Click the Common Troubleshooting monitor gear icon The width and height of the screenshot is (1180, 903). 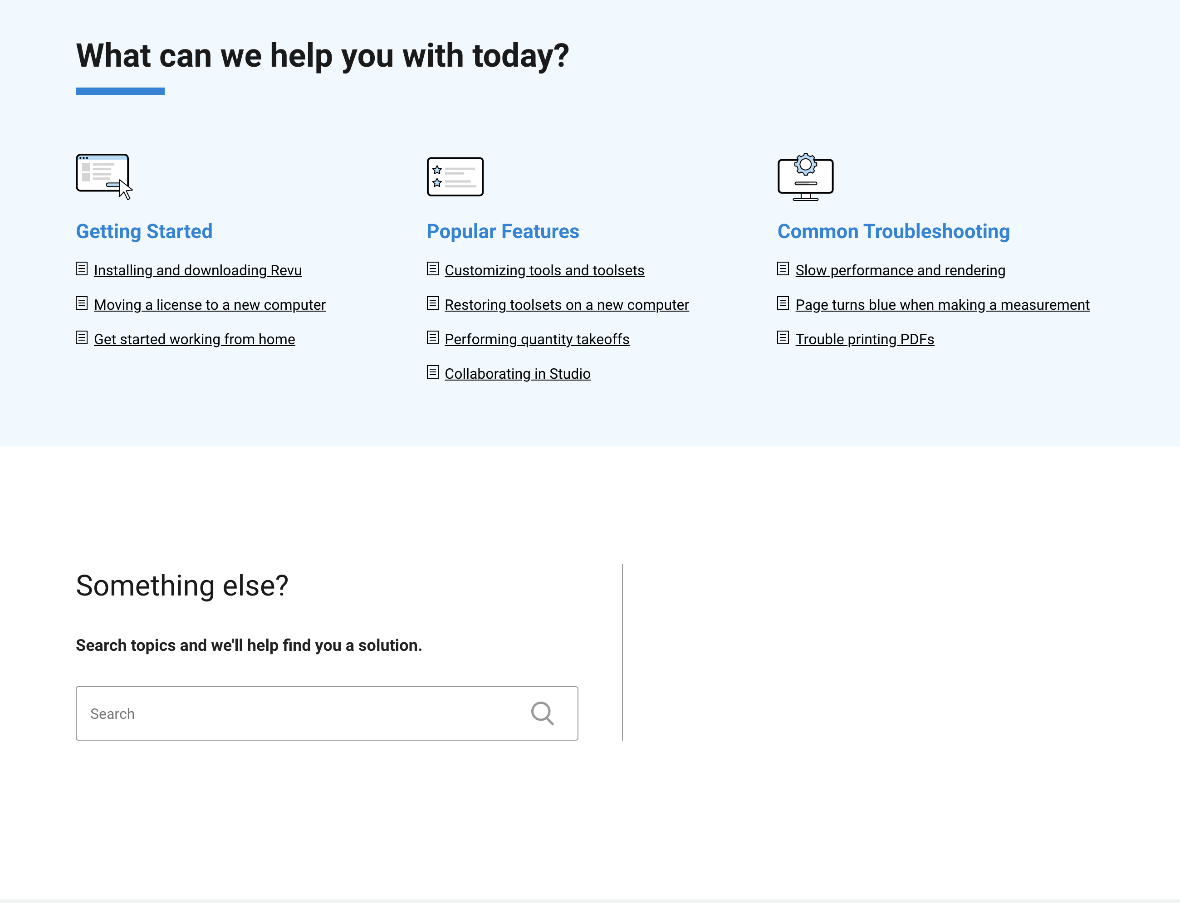click(805, 177)
